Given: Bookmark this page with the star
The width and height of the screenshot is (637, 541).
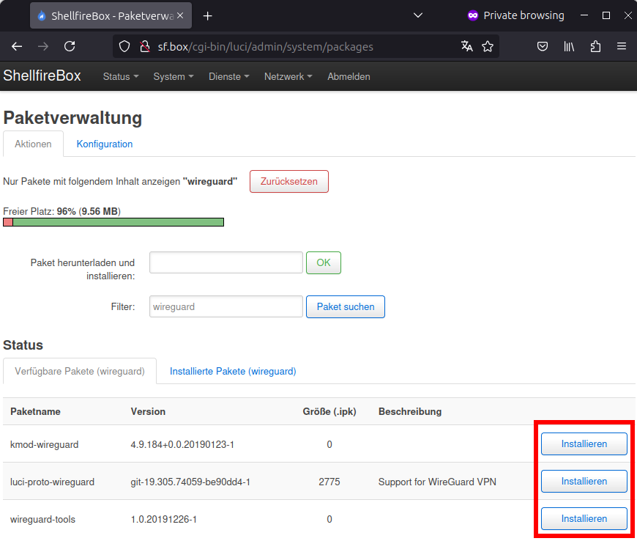Looking at the screenshot, I should 488,46.
